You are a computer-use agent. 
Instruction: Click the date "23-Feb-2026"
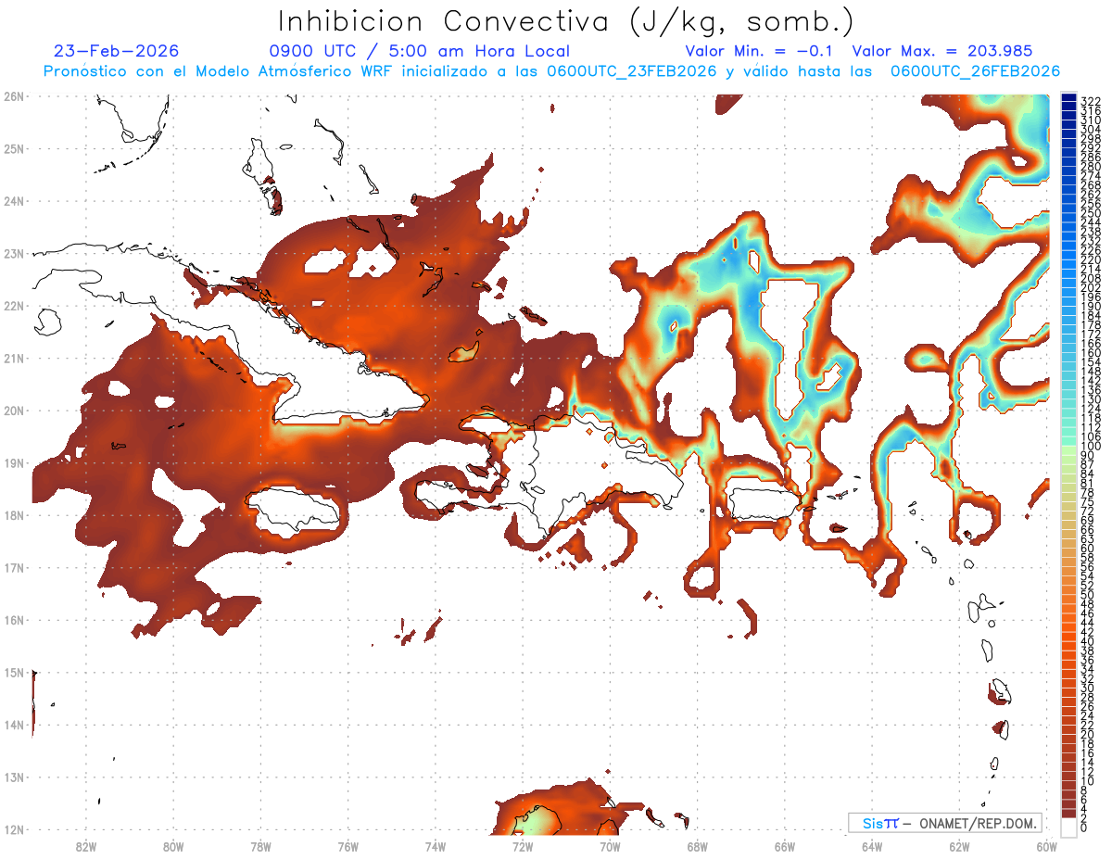(117, 51)
